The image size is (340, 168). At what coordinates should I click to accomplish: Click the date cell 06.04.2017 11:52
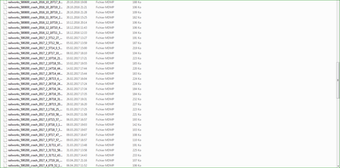pos(77,166)
